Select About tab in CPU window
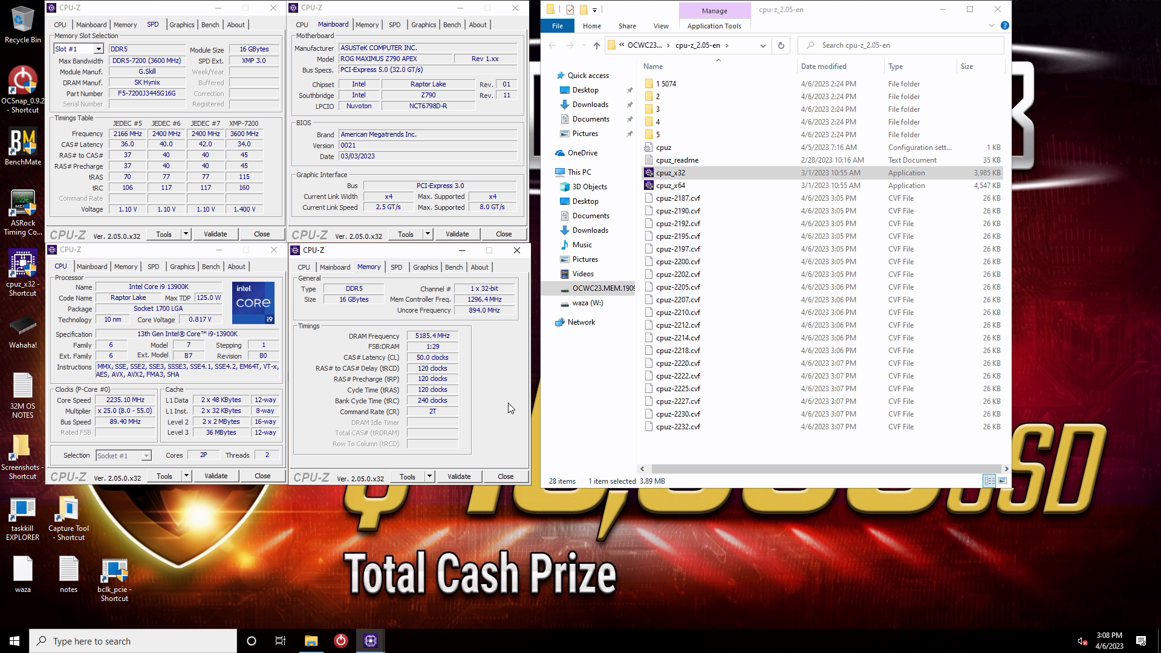Image resolution: width=1161 pixels, height=653 pixels. [236, 267]
